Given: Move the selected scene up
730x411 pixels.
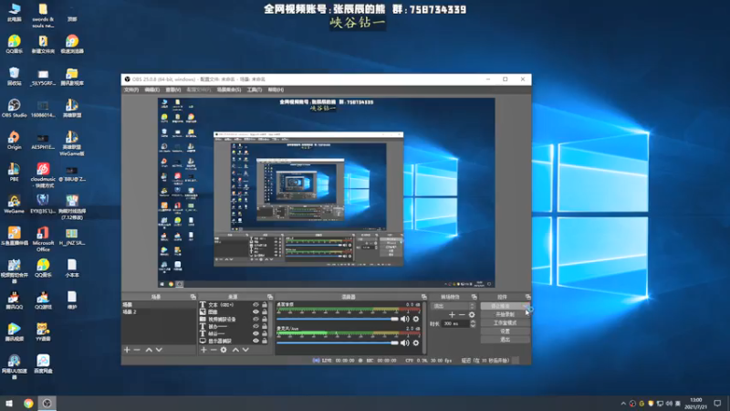Looking at the screenshot, I should coord(149,350).
